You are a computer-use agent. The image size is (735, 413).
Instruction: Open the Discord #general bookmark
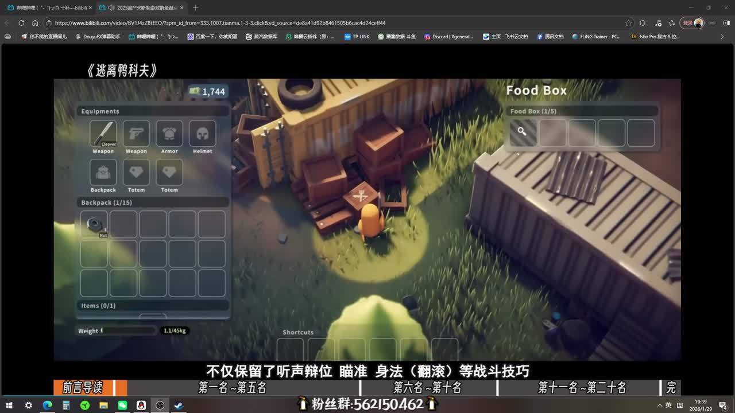(449, 37)
